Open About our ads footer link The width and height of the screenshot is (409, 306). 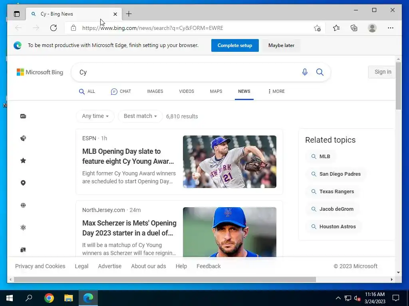(149, 266)
